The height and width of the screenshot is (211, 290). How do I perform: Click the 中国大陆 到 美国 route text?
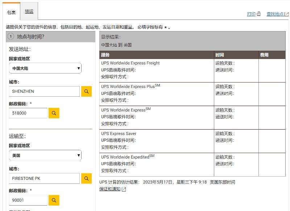116,45
